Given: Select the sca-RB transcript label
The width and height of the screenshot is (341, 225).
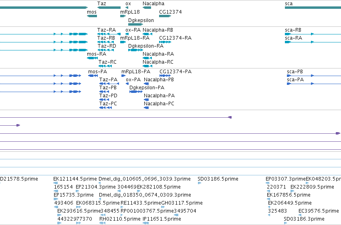Looking at the screenshot, I should [293, 30].
